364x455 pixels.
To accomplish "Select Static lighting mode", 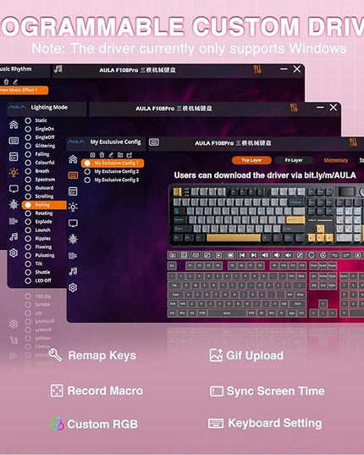I will pyautogui.click(x=36, y=120).
